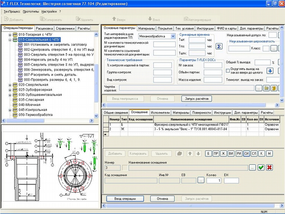The height and width of the screenshot is (214, 285).
Task: Click Общий % выхода input field
Action: pos(263,62)
